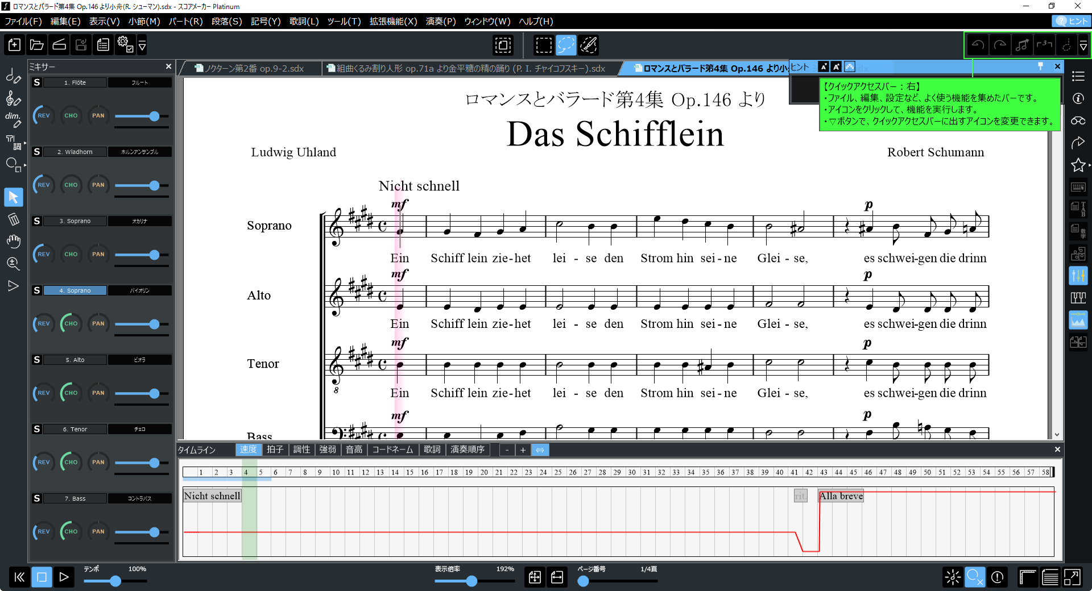Screen dimensions: 1092x591
Task: Toggle full screen mode icon
Action: coord(1072,577)
